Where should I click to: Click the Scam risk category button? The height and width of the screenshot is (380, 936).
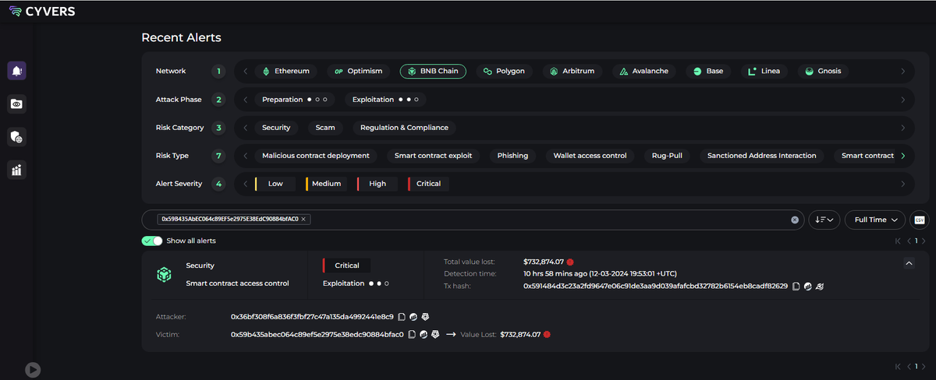[324, 128]
